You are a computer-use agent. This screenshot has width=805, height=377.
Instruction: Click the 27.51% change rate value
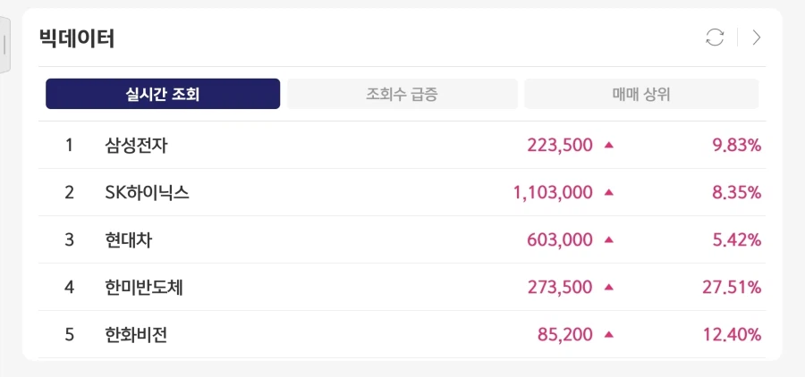(x=732, y=287)
